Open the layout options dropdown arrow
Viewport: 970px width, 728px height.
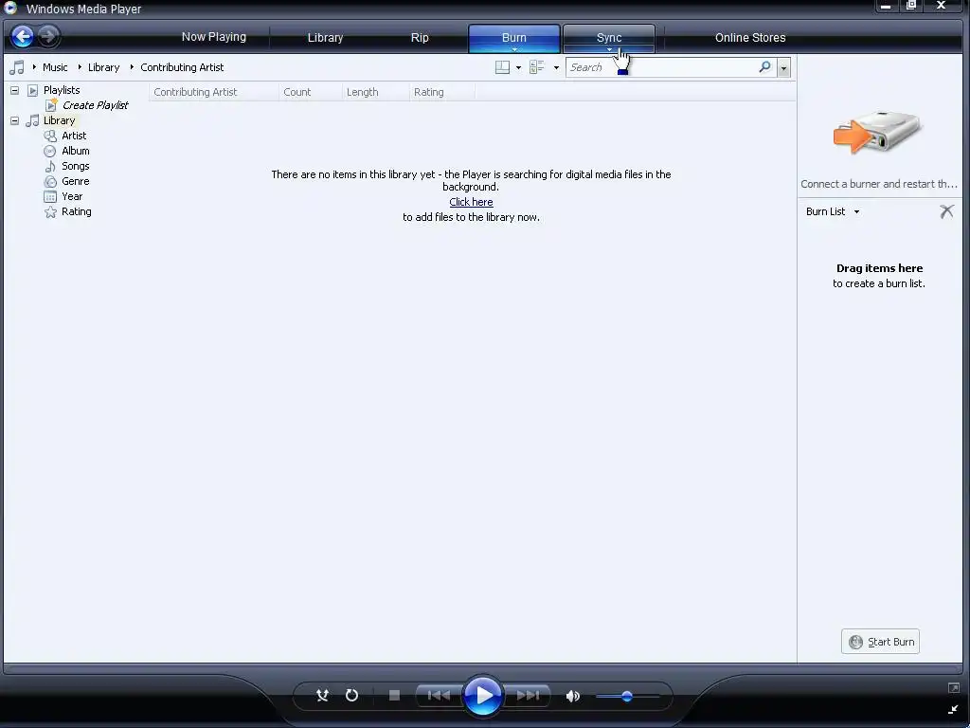518,67
